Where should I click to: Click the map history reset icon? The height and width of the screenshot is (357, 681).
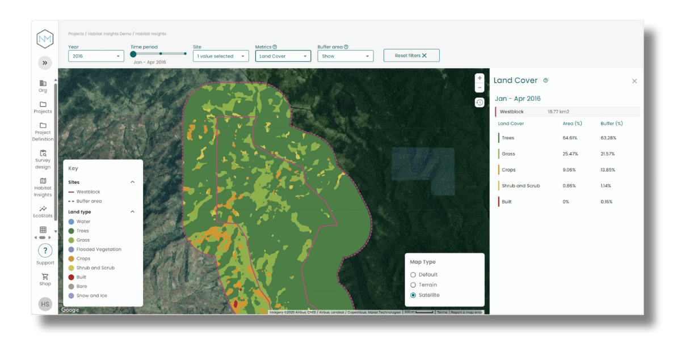pos(480,103)
